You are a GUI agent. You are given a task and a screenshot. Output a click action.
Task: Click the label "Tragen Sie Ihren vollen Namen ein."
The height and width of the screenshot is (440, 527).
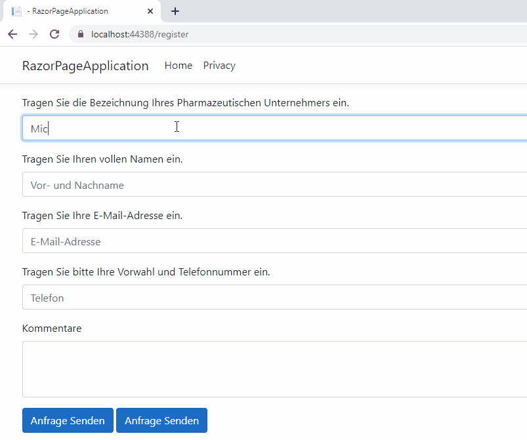[102, 159]
